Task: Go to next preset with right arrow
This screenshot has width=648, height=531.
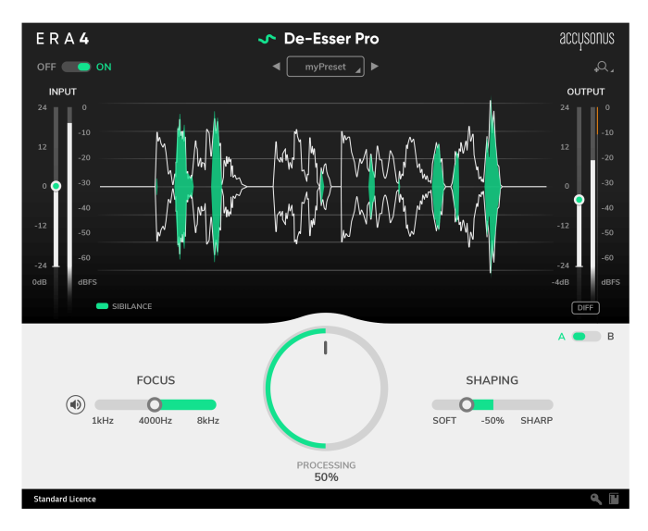Action: pyautogui.click(x=375, y=67)
